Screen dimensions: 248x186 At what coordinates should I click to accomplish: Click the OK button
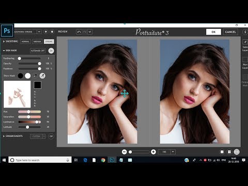[x=213, y=32]
